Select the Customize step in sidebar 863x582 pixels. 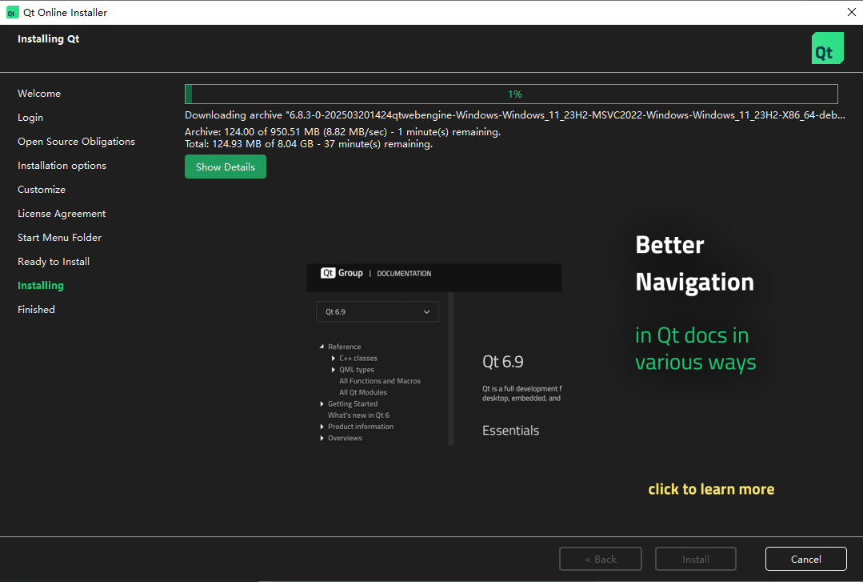point(42,190)
